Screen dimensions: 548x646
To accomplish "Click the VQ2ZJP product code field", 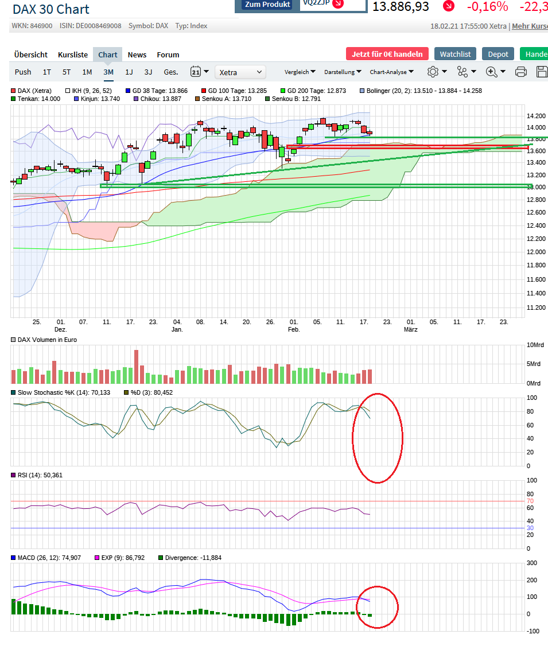I will point(333,4).
